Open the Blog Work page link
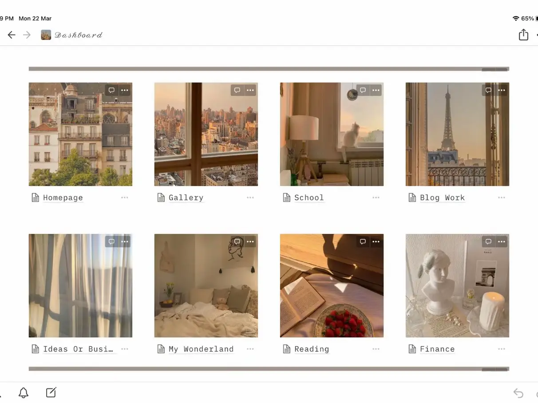 [x=442, y=198]
